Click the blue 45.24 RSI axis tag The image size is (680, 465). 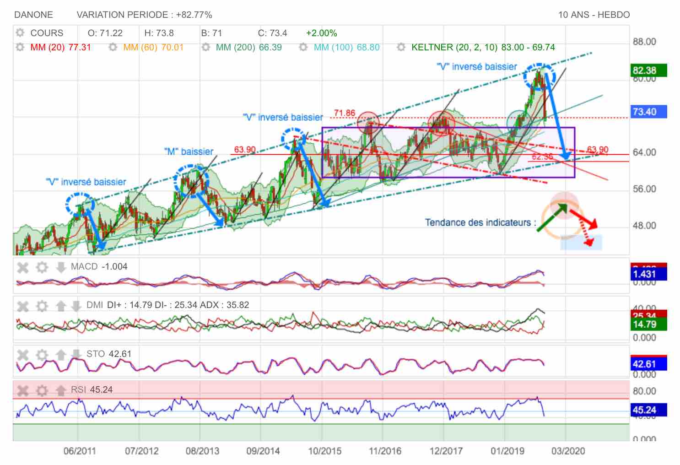tap(648, 410)
